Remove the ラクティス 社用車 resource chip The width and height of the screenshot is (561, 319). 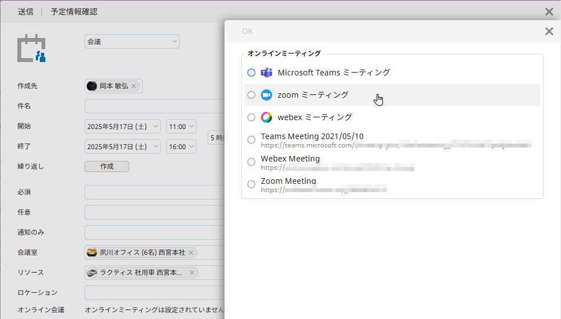[192, 273]
